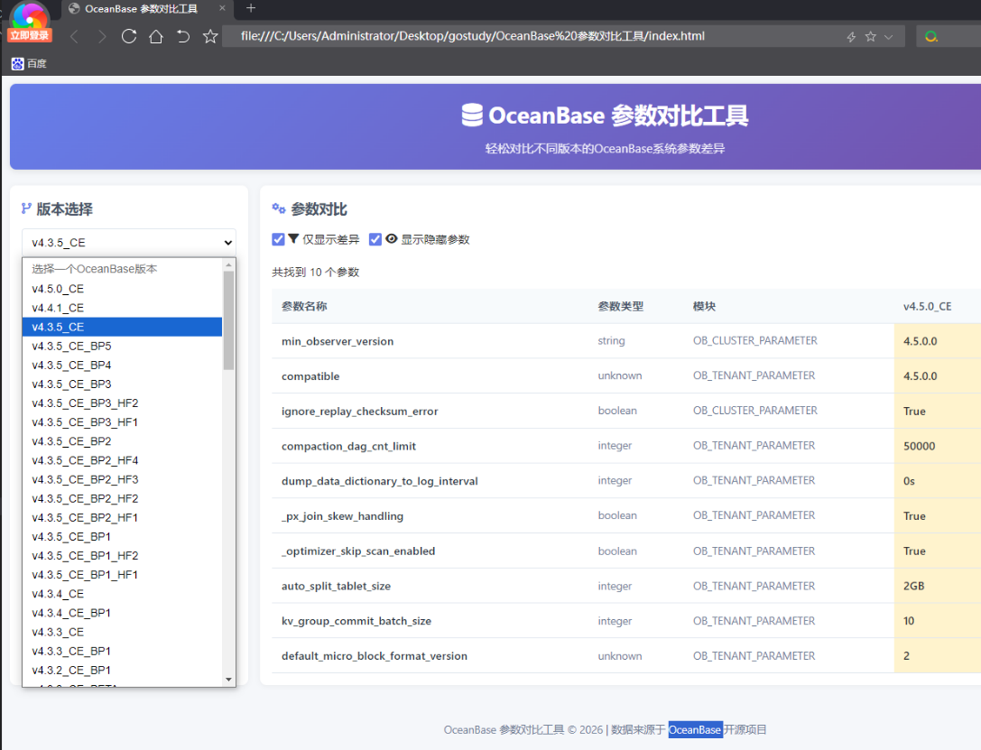Click the 立即登录 login button
Image resolution: width=981 pixels, height=750 pixels.
tap(30, 36)
